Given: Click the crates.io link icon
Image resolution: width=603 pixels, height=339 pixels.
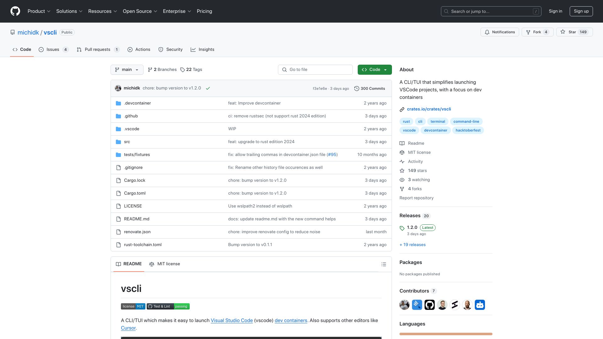Looking at the screenshot, I should [x=402, y=109].
